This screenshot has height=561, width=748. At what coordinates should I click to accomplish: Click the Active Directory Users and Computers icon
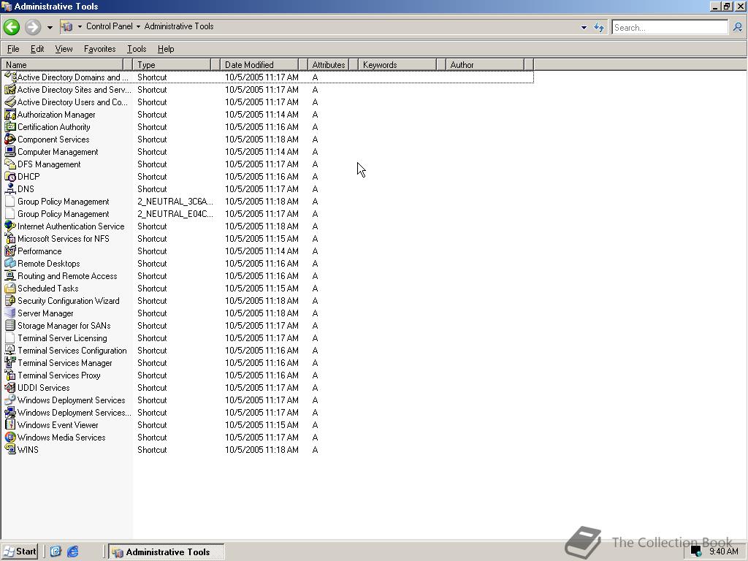coord(10,102)
